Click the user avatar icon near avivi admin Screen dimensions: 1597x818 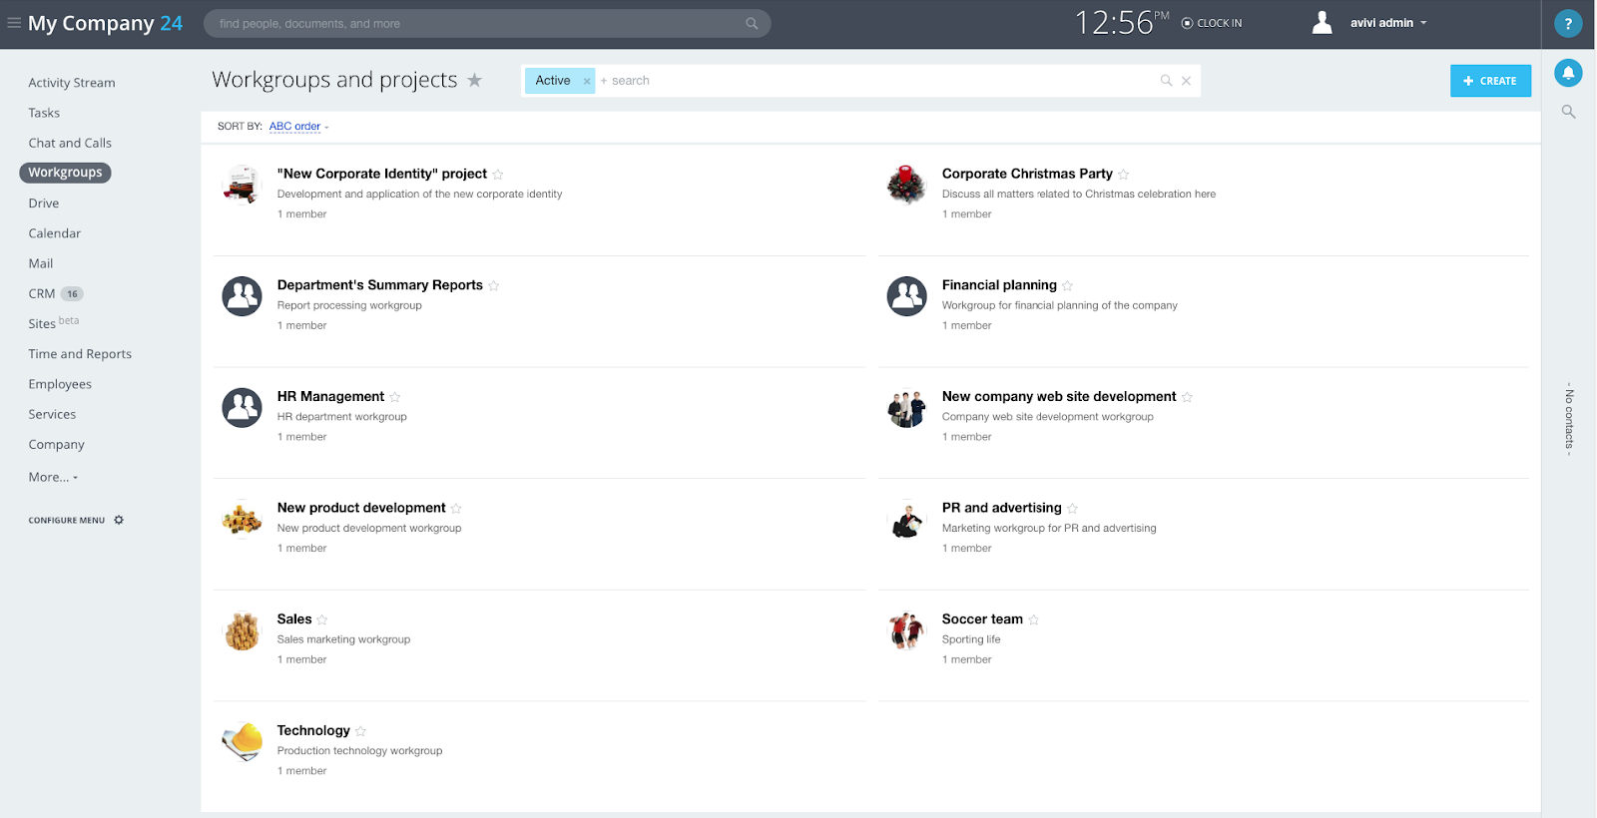[1322, 23]
